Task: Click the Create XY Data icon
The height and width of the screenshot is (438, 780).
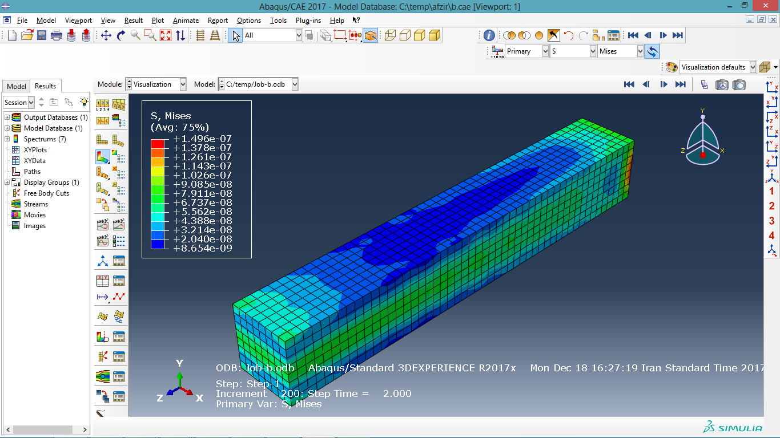Action: click(103, 281)
